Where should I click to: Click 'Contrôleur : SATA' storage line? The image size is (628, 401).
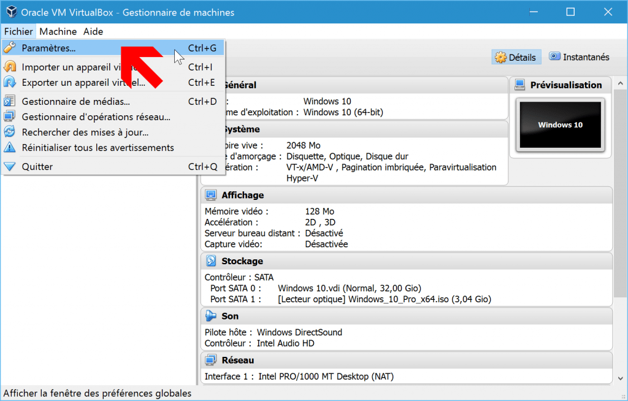[x=239, y=277]
